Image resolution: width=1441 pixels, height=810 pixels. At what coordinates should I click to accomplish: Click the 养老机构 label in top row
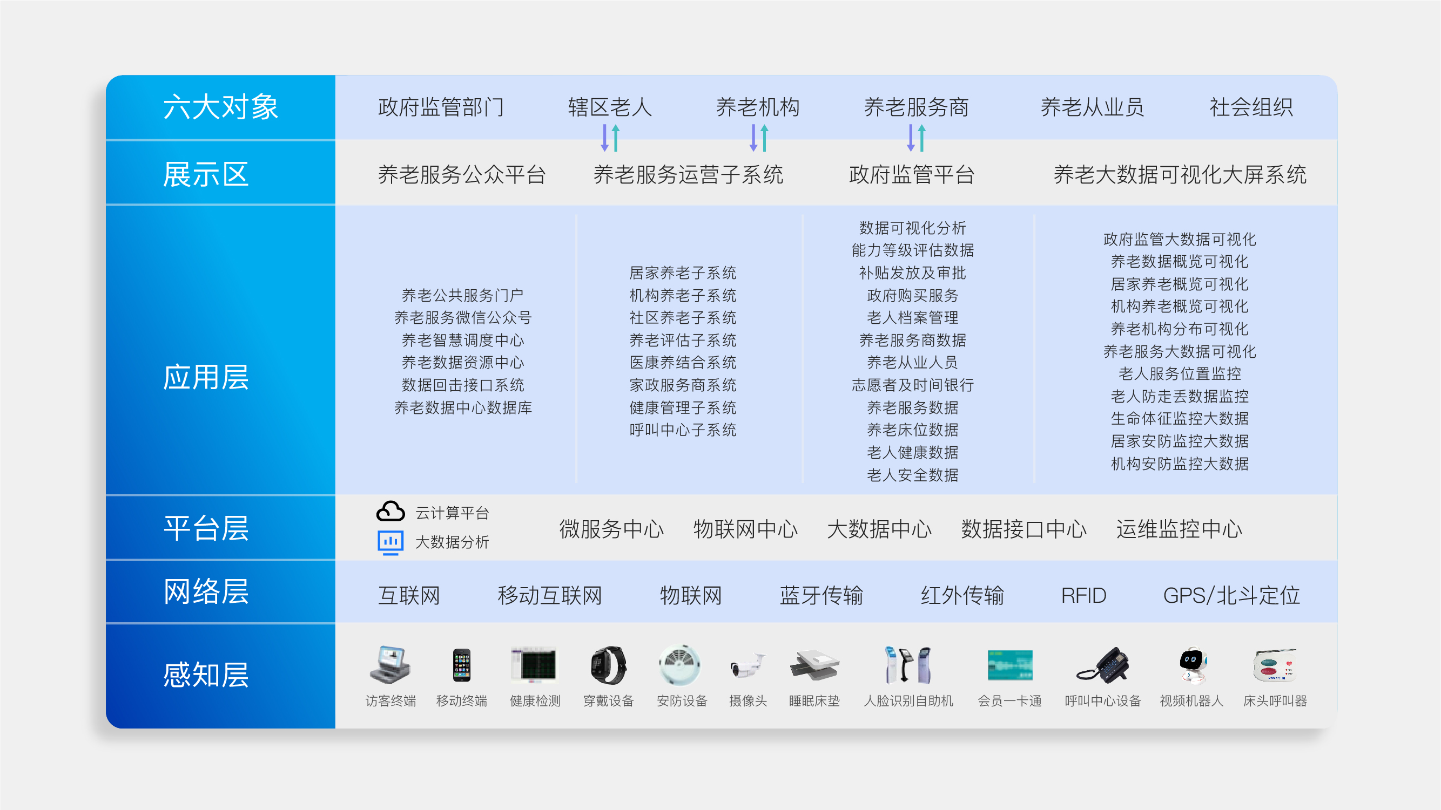click(x=758, y=107)
